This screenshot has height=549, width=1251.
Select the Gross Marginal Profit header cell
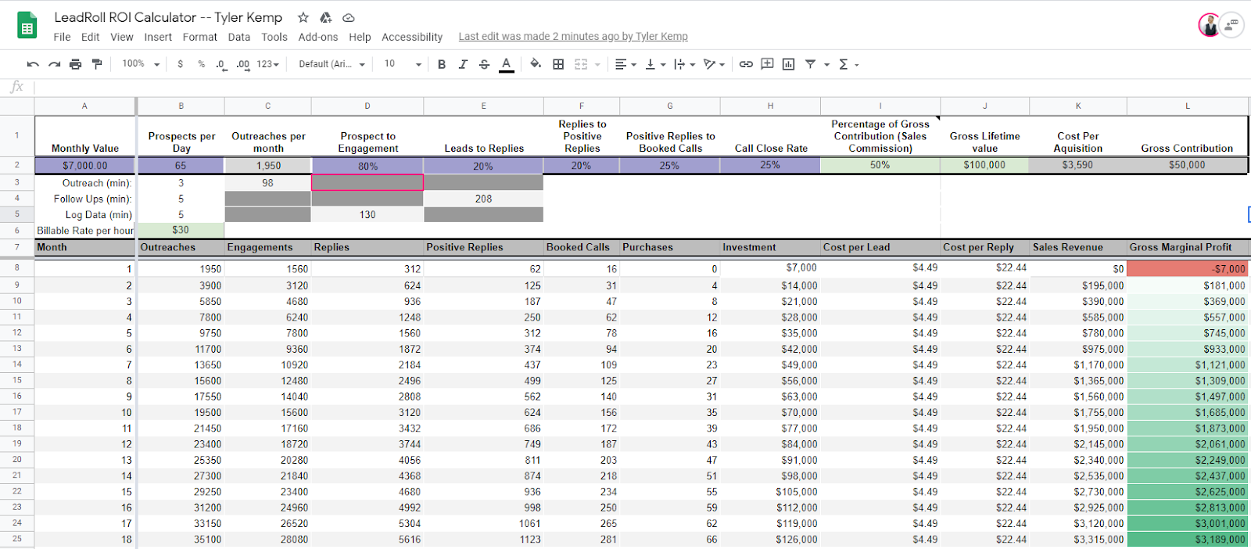[1188, 247]
